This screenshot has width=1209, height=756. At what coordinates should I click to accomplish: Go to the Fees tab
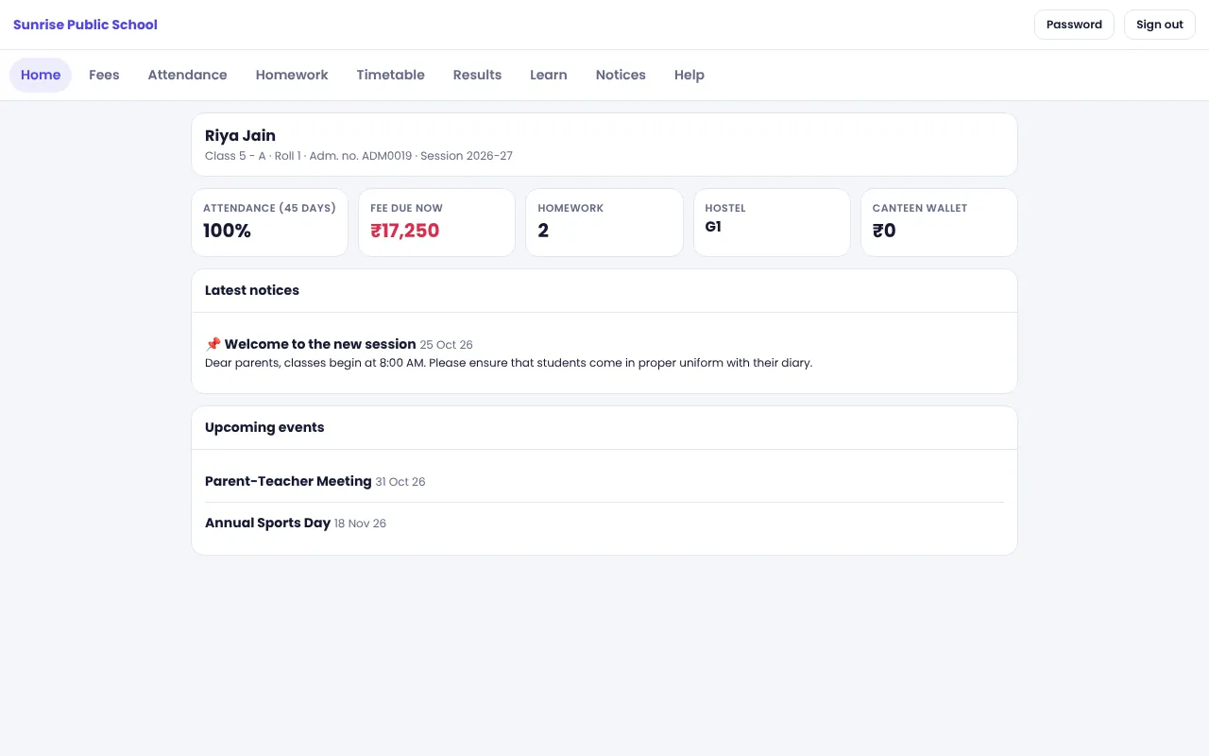pyautogui.click(x=104, y=75)
